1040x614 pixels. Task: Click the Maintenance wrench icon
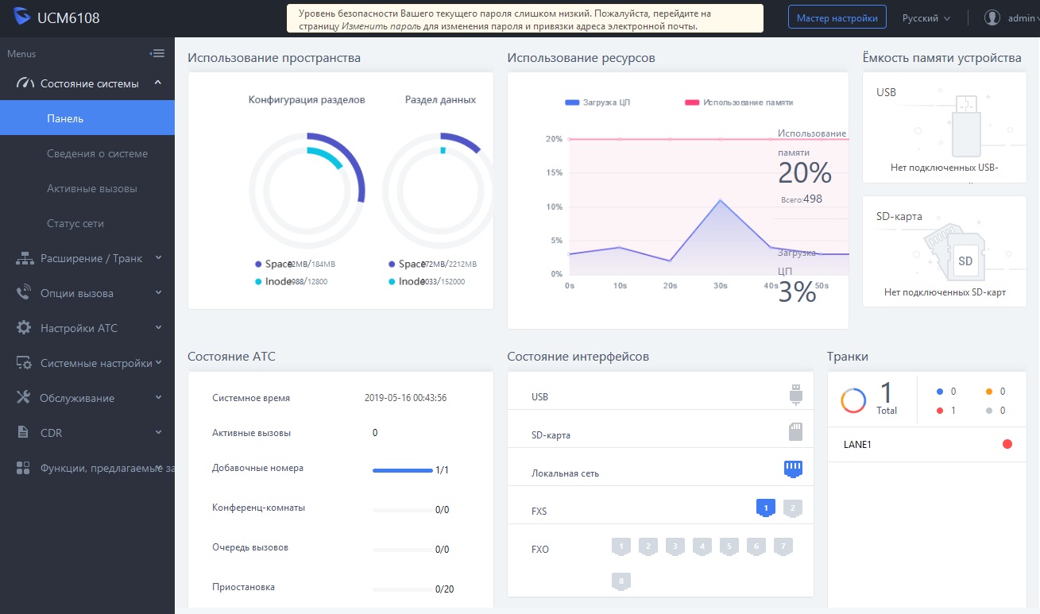[x=25, y=398]
